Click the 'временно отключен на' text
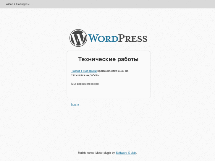The height and width of the screenshot is (161, 215). pyautogui.click(x=113, y=71)
